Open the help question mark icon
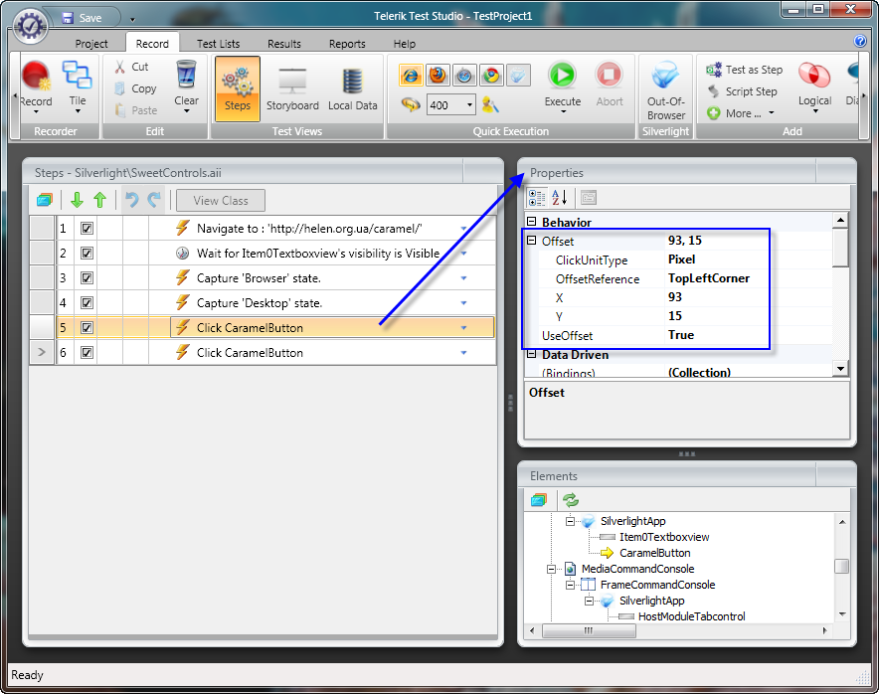 [860, 41]
